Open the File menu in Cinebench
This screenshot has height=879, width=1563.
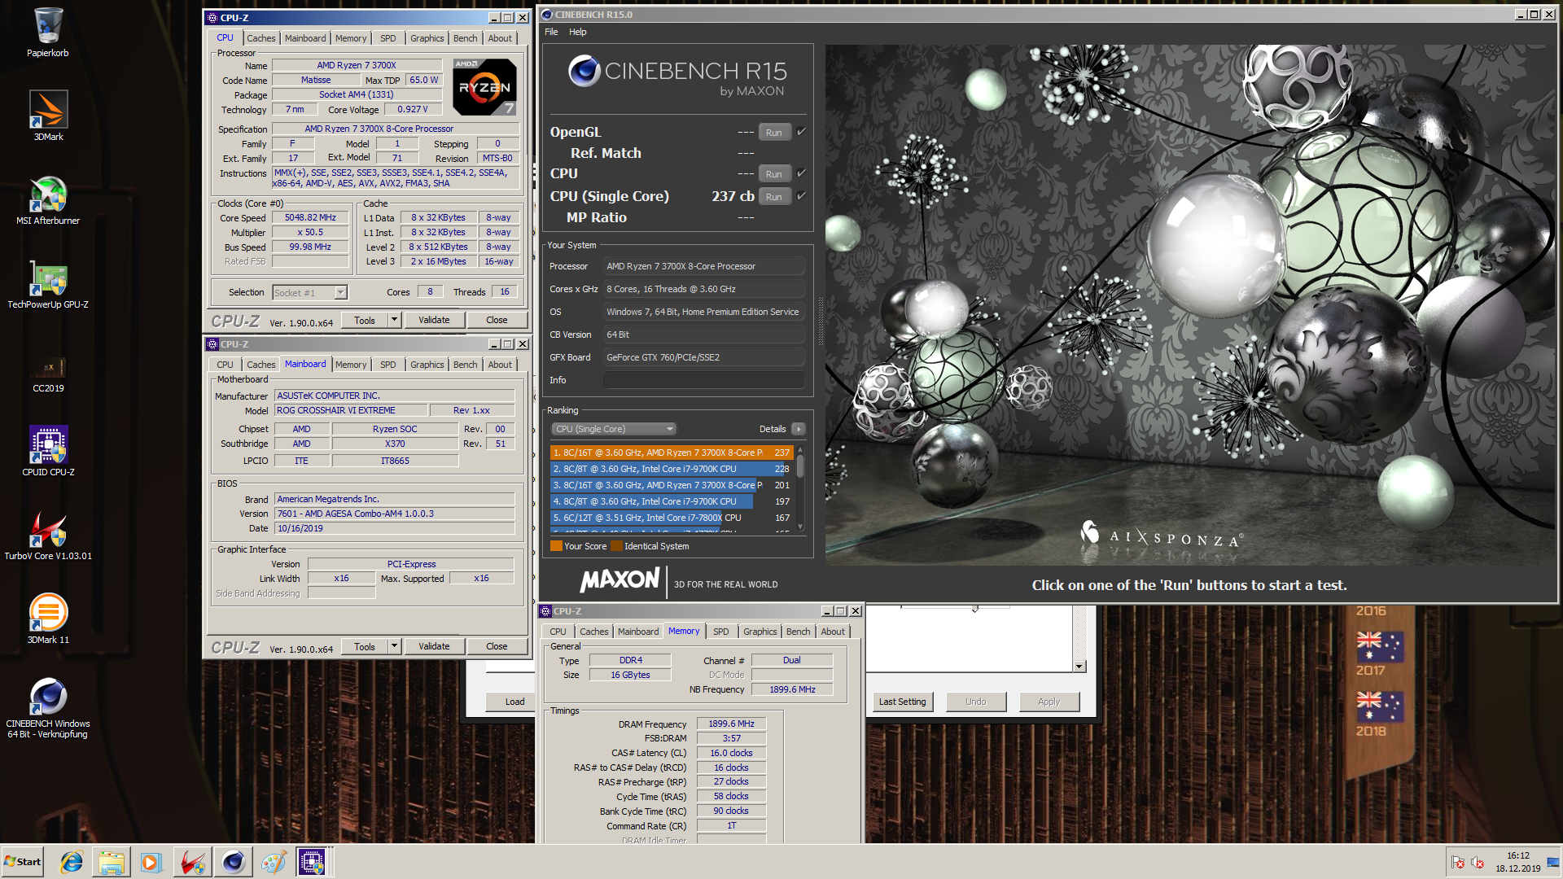551,32
